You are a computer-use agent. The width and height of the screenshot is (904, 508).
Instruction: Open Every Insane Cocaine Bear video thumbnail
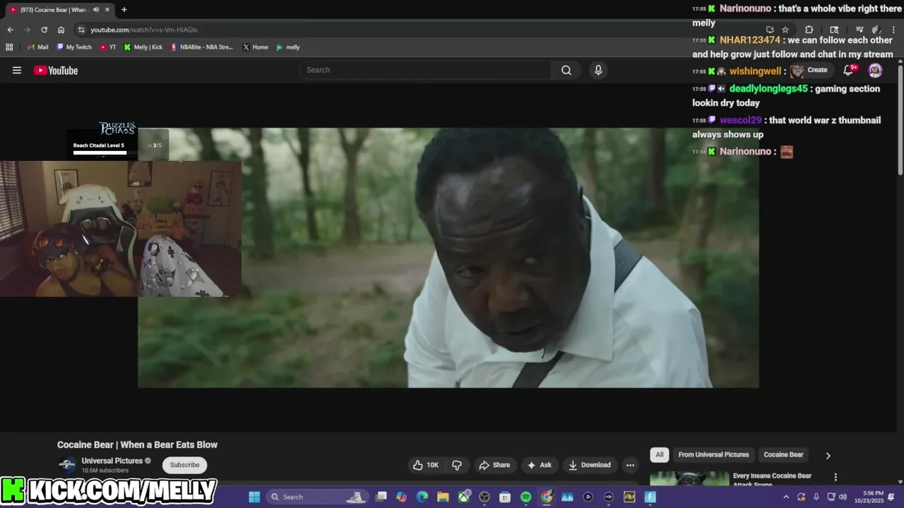pyautogui.click(x=689, y=478)
